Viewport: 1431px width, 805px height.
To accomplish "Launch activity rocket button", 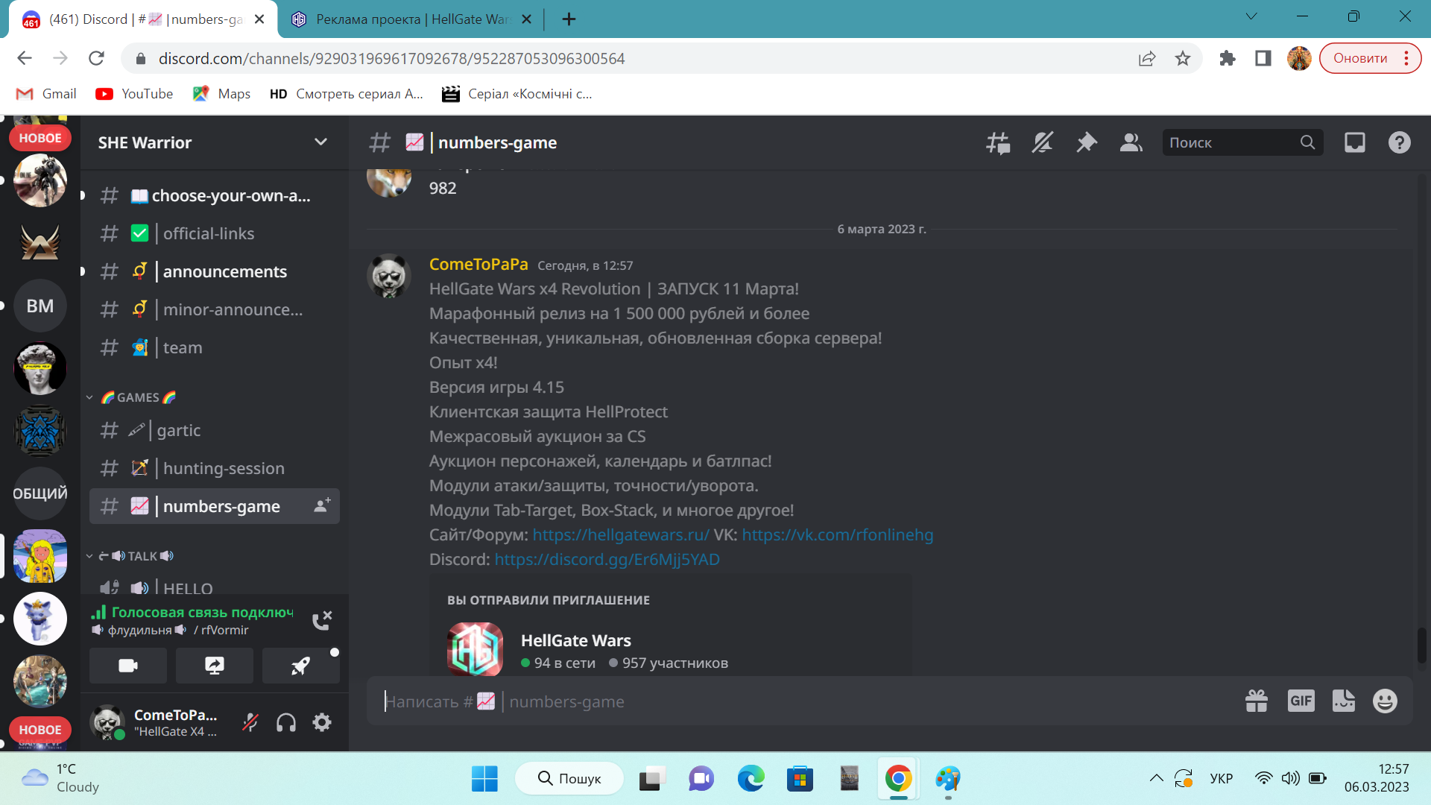I will click(x=301, y=666).
